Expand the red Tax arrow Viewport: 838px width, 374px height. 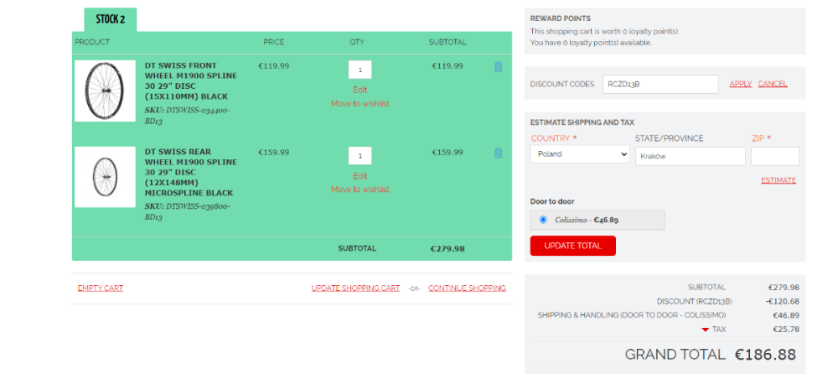point(705,330)
